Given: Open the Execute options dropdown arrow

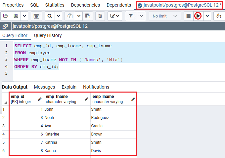Looking at the screenshot, I should click(x=207, y=16).
